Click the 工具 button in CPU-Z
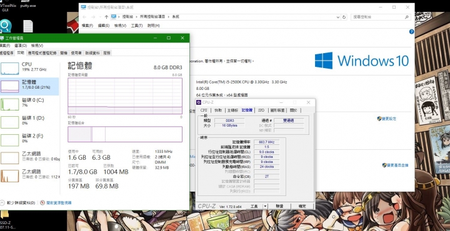Screen dimensions: 450x231 pos(254,207)
